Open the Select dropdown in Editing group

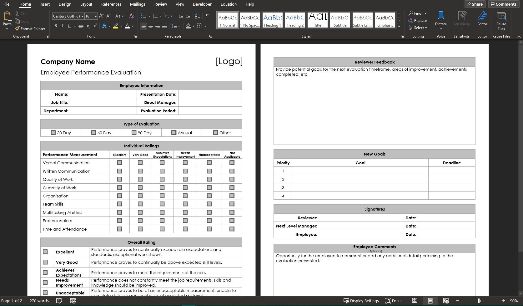click(x=418, y=28)
